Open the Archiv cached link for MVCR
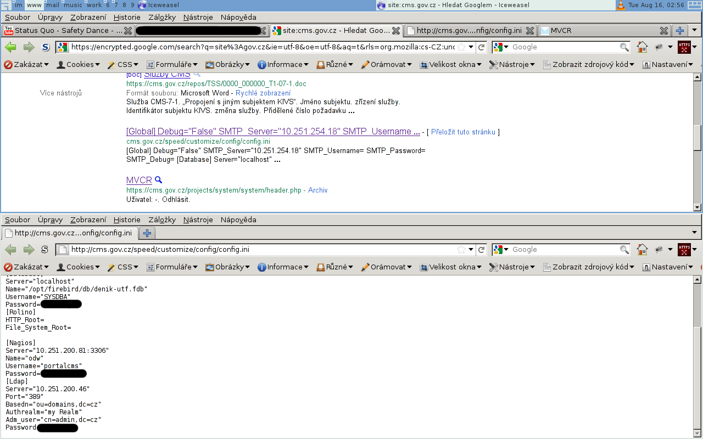 click(x=317, y=190)
